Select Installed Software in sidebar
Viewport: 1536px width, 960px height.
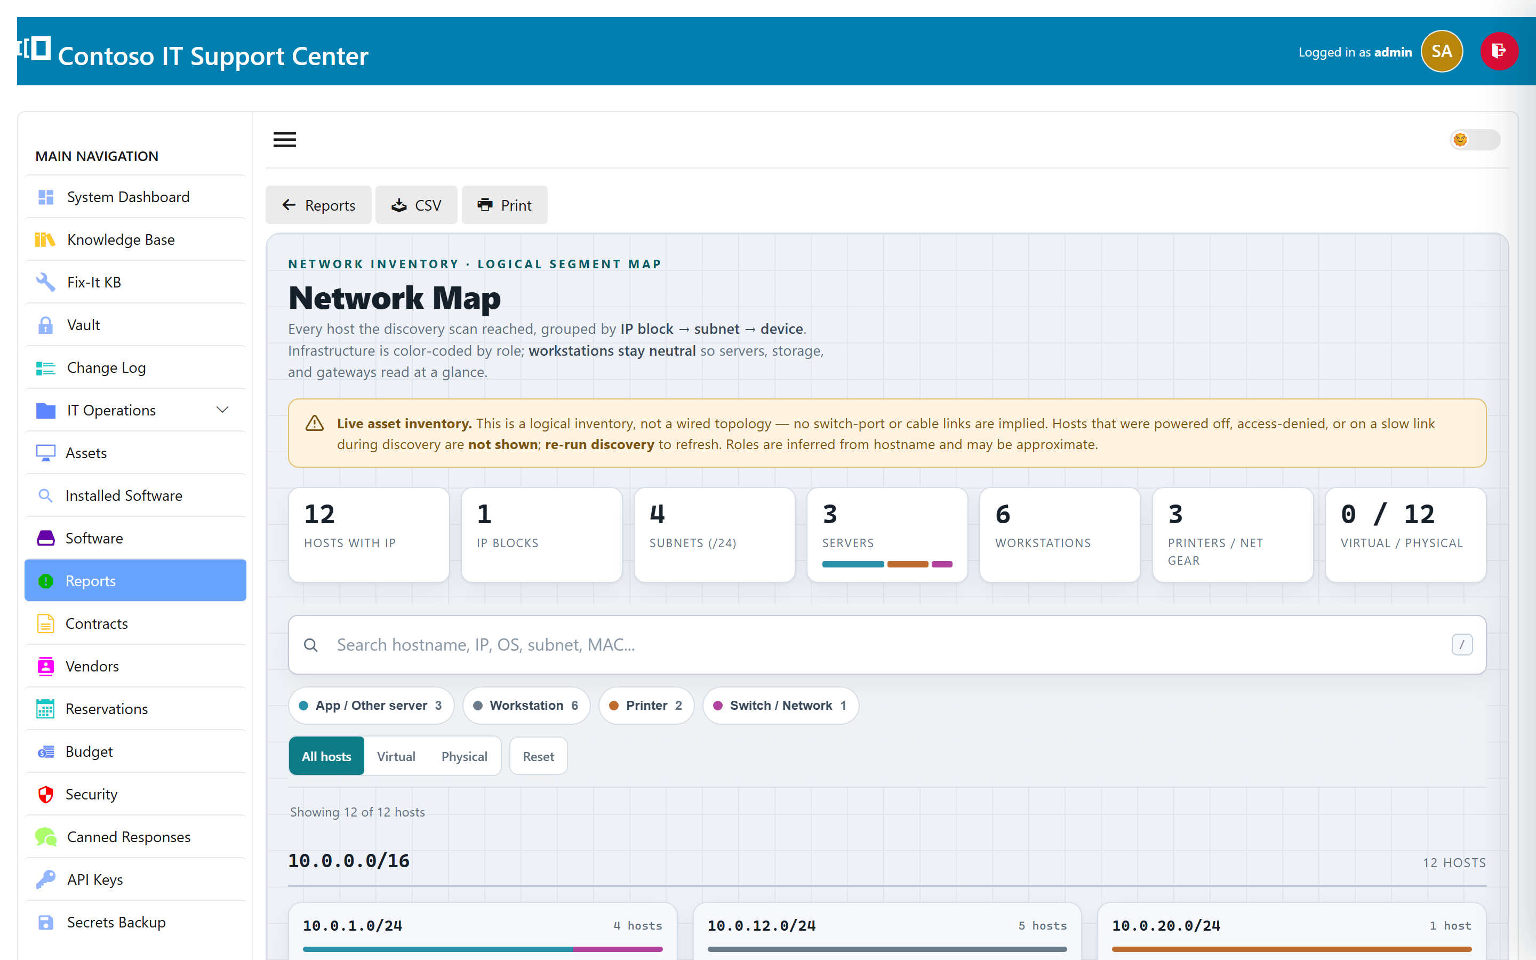(x=135, y=495)
